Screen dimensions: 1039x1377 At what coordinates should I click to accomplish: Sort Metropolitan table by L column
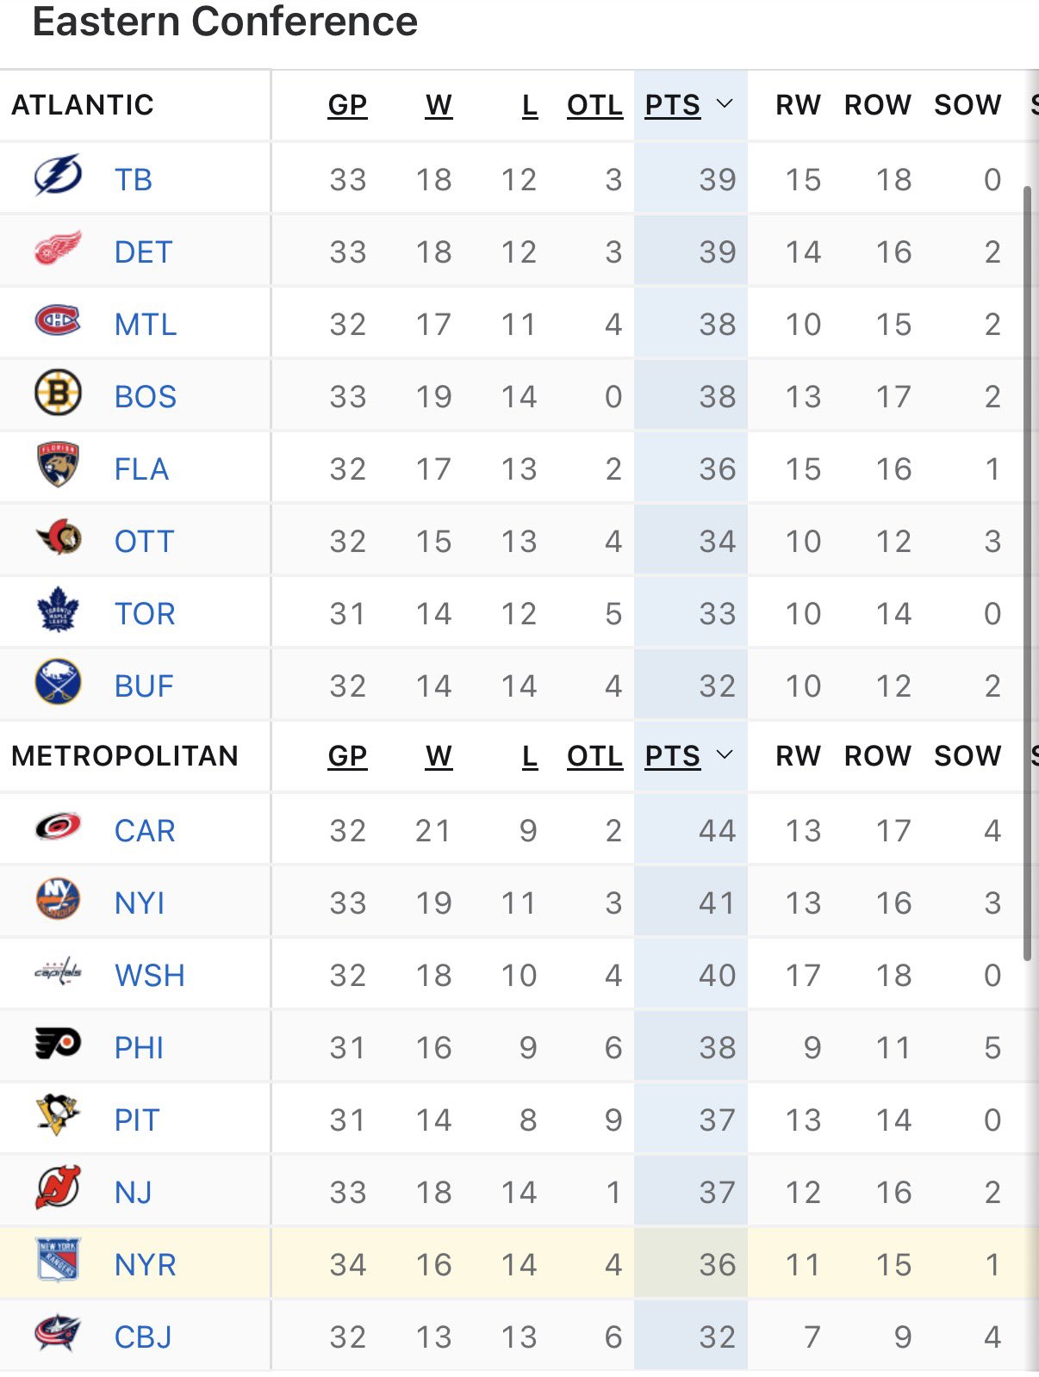(529, 756)
